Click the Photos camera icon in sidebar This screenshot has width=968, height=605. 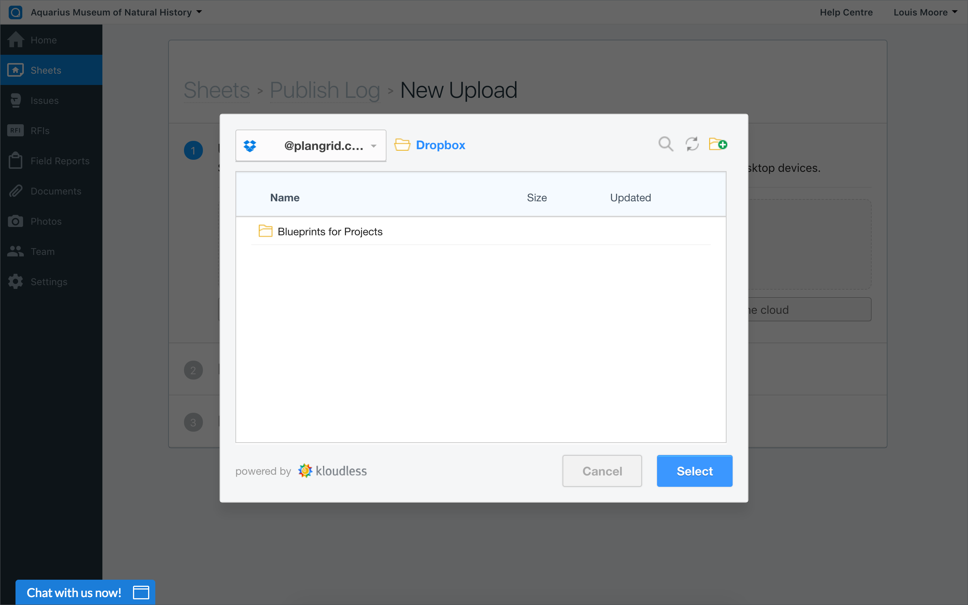click(x=15, y=221)
